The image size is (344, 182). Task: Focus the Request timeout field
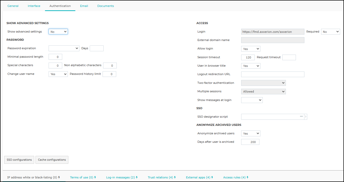[x=289, y=57]
